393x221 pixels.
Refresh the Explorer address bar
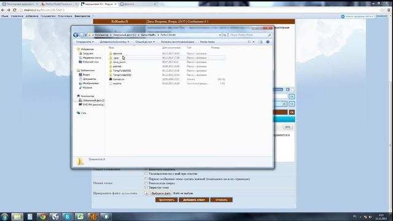click(x=225, y=35)
